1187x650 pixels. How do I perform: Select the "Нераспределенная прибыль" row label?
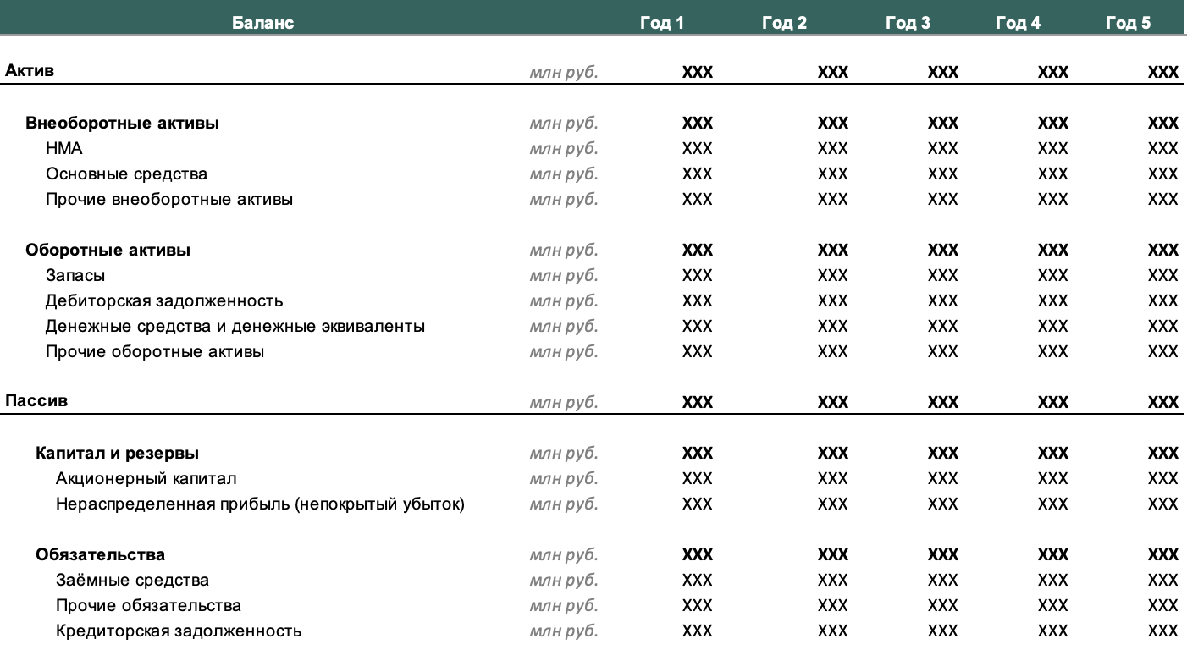pos(260,504)
